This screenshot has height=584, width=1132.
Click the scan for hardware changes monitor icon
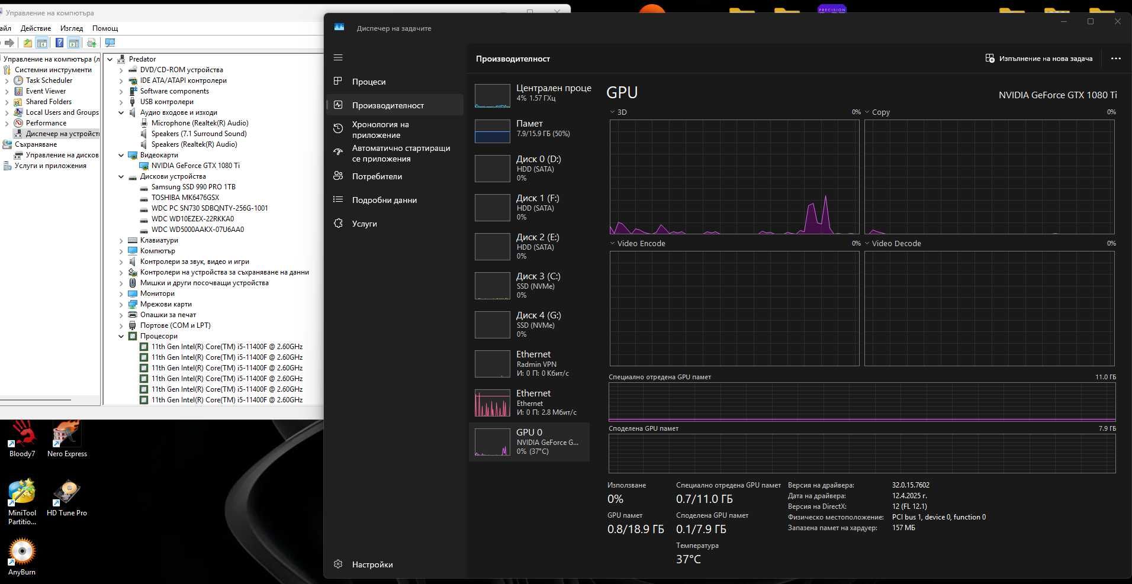[110, 43]
